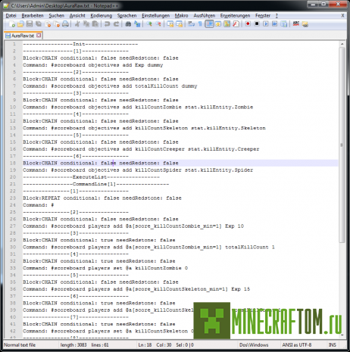Open Find with the binoculars icon
Image resolution: width=350 pixels, height=352 pixels.
coord(128,24)
